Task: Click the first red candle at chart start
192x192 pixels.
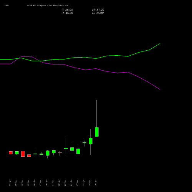Action: (11, 153)
